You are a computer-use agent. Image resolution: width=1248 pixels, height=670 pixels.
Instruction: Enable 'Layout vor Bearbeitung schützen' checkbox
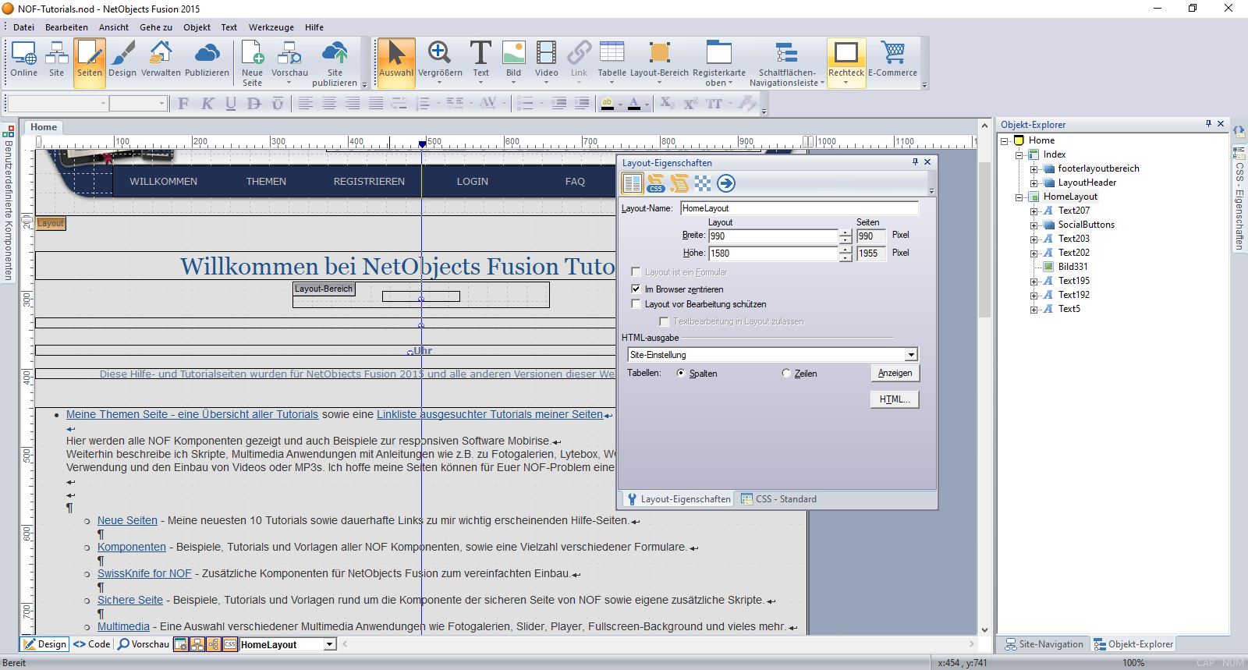click(636, 304)
